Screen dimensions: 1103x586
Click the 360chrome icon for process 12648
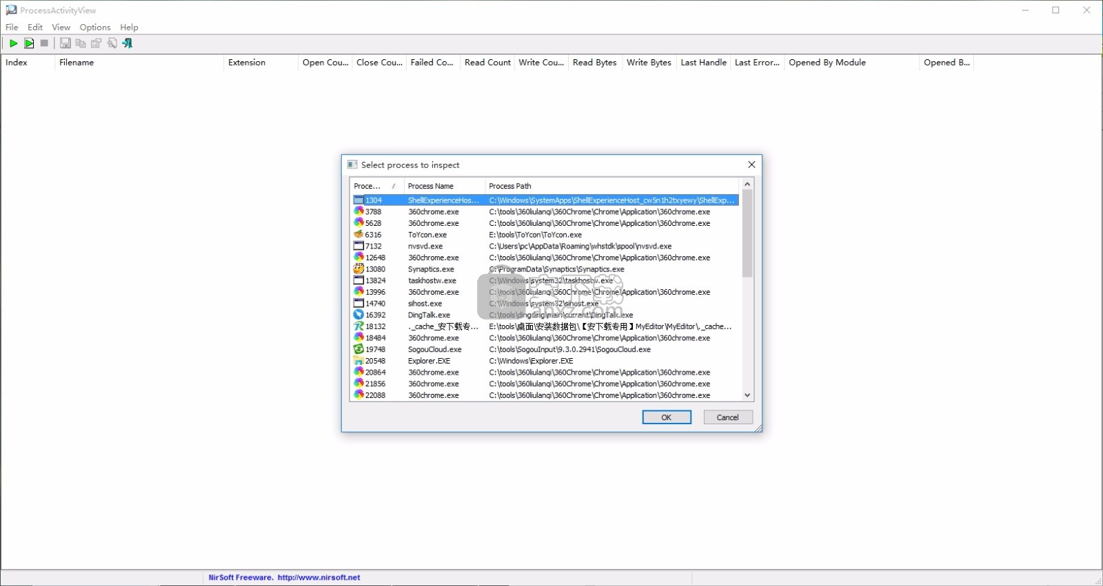pyautogui.click(x=358, y=258)
